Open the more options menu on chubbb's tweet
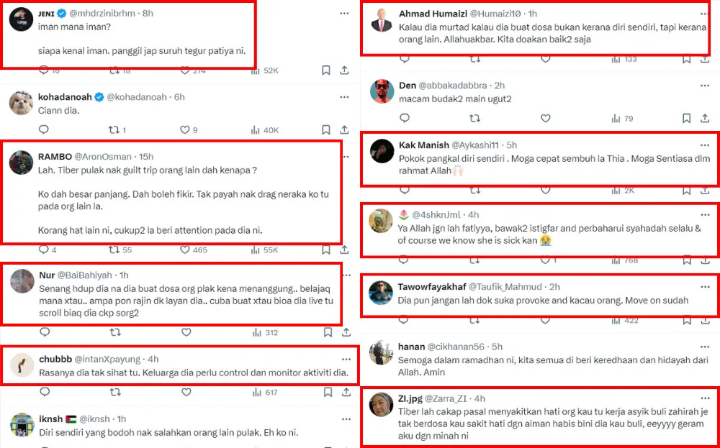 click(345, 358)
